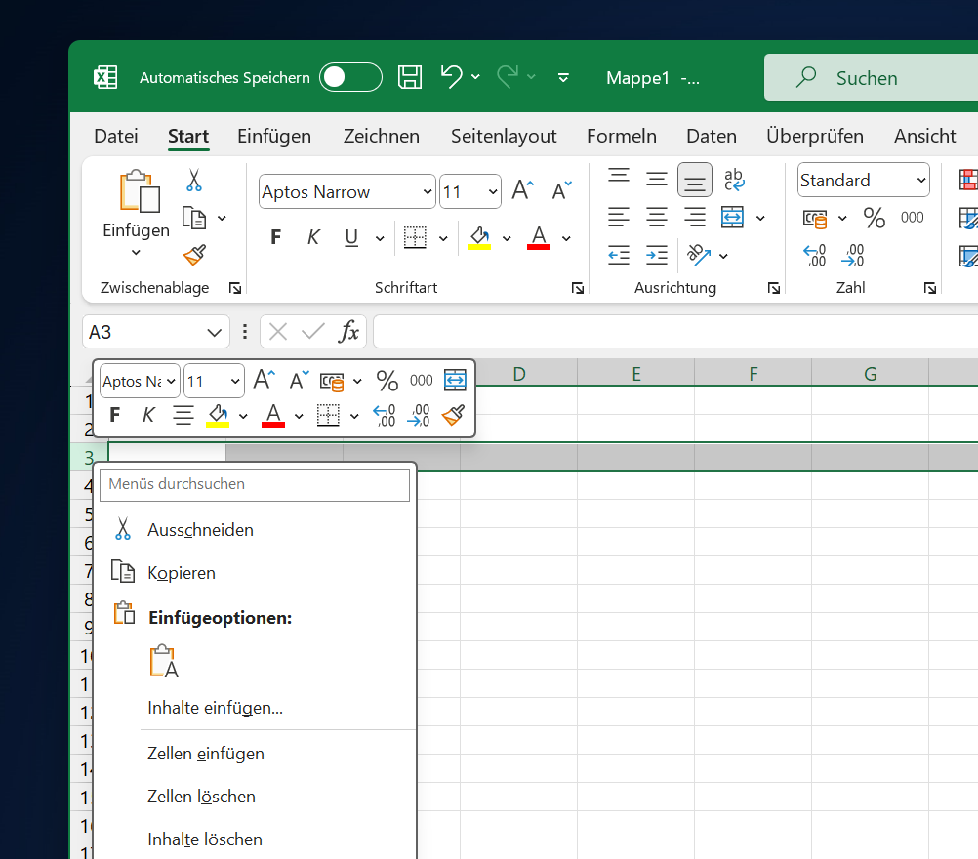Click ribbon percent style icon

point(875,218)
